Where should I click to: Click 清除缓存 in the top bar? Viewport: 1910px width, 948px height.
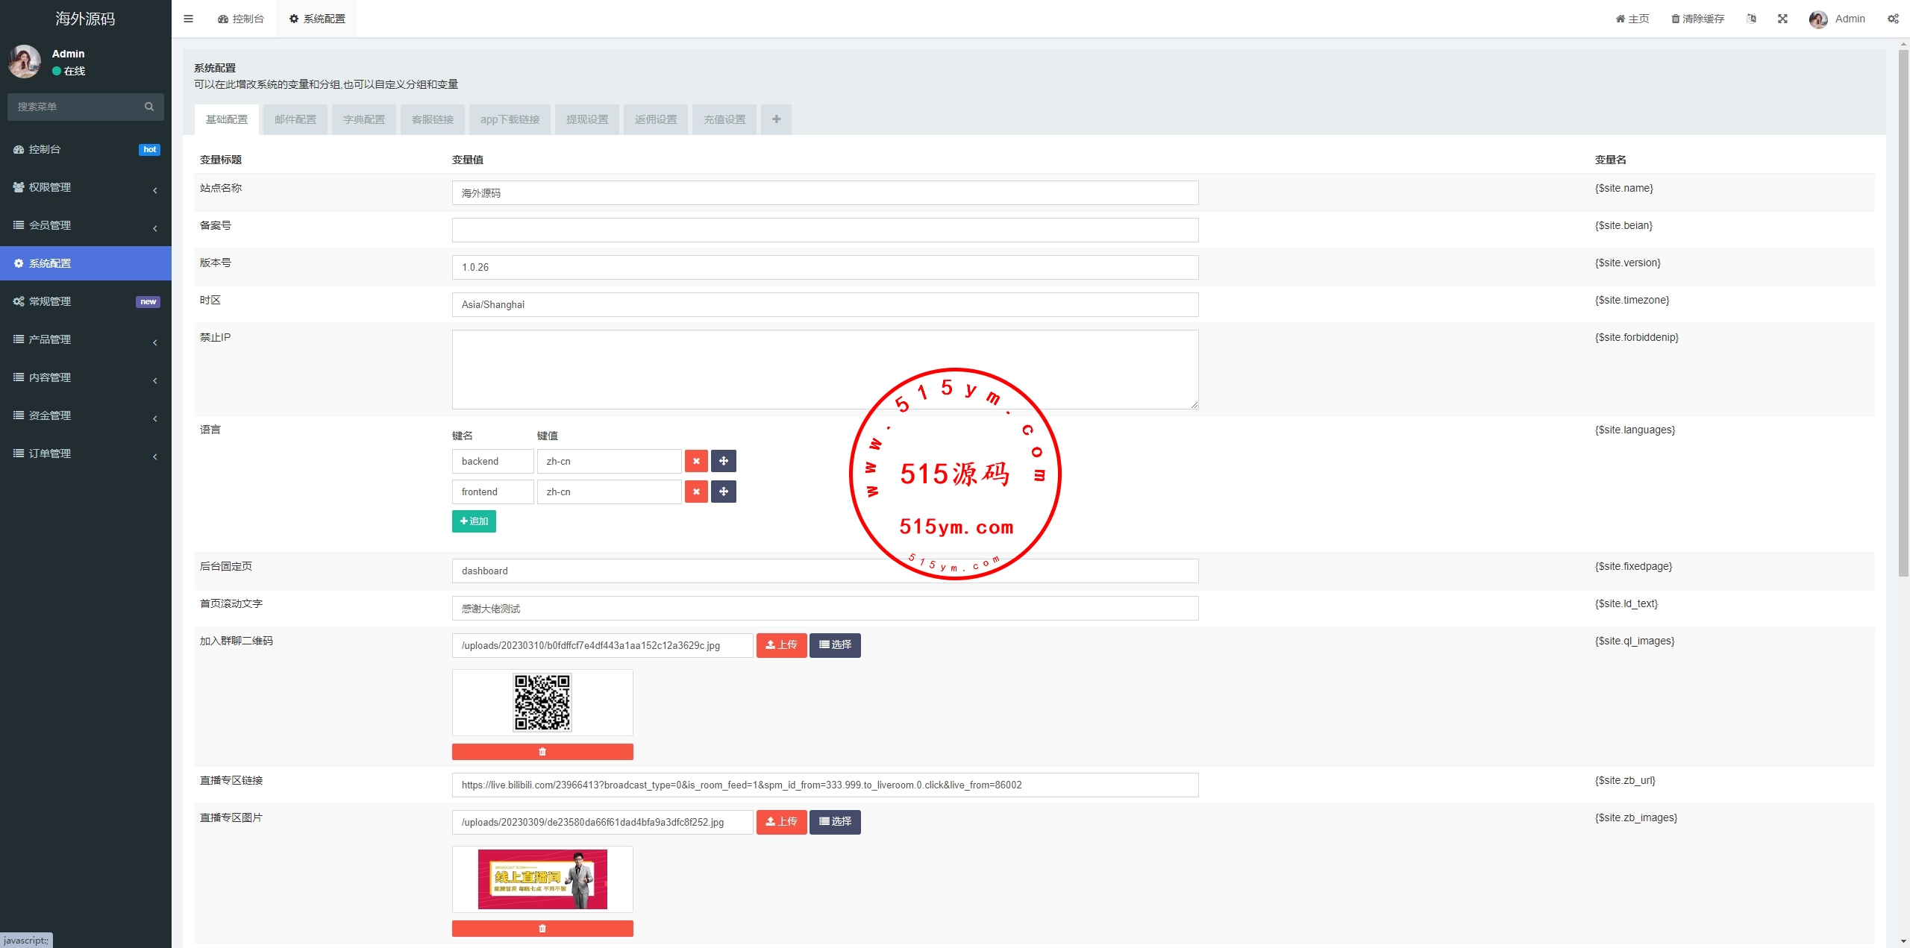pyautogui.click(x=1697, y=19)
